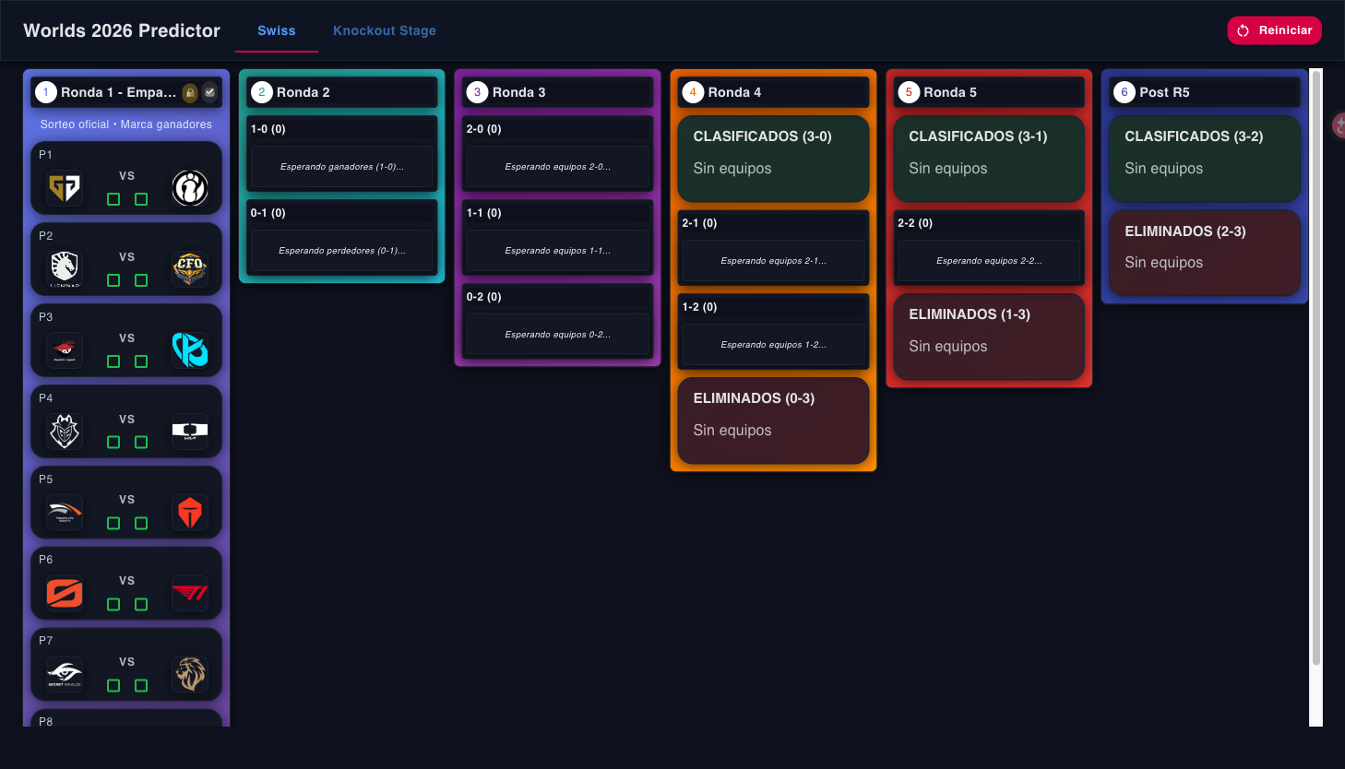1345x769 pixels.
Task: Click the Post R5 column header
Action: (1205, 92)
